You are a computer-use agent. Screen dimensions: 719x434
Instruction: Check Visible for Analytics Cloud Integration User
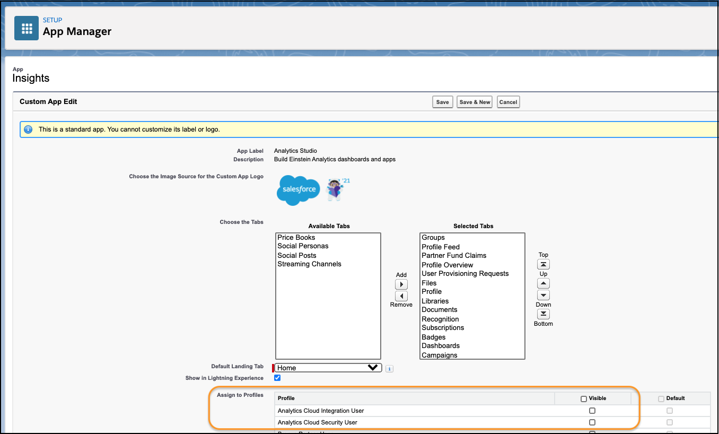[x=592, y=411]
